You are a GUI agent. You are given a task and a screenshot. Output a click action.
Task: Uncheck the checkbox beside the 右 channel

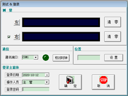click(9, 37)
